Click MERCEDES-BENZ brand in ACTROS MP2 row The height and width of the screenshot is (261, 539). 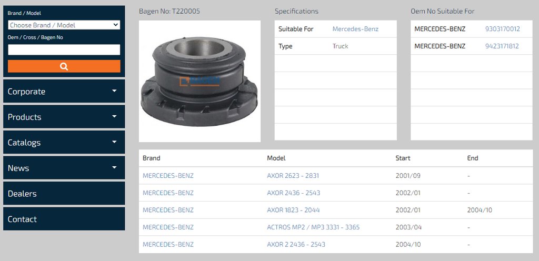(168, 227)
